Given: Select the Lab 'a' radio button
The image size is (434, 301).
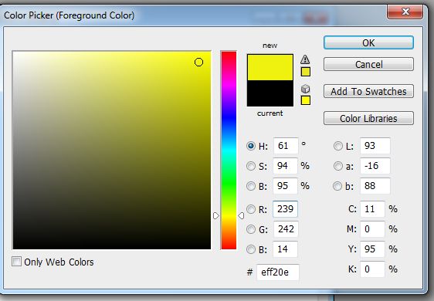Looking at the screenshot, I should pos(338,166).
